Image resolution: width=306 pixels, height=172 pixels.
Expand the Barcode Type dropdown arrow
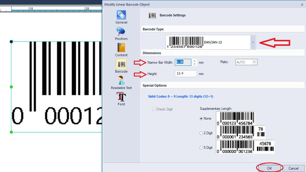(253, 42)
